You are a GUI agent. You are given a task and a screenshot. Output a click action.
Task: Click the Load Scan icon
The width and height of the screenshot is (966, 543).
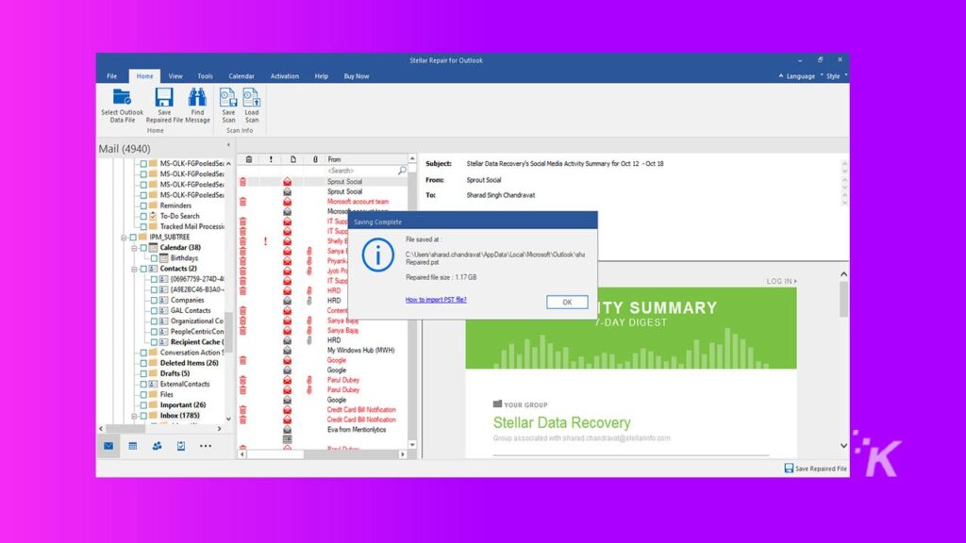(x=251, y=97)
